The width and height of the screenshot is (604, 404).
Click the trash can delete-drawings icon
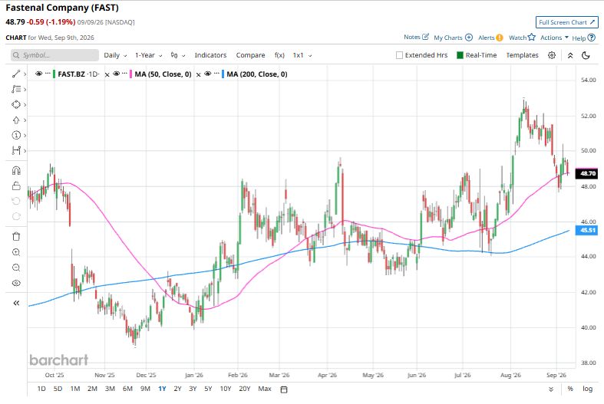click(16, 237)
